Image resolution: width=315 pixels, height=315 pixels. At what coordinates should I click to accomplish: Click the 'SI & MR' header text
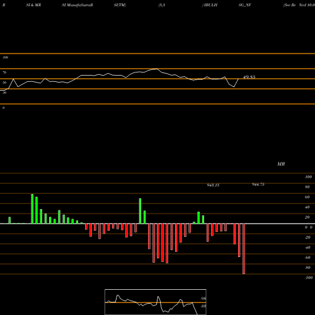[33, 5]
